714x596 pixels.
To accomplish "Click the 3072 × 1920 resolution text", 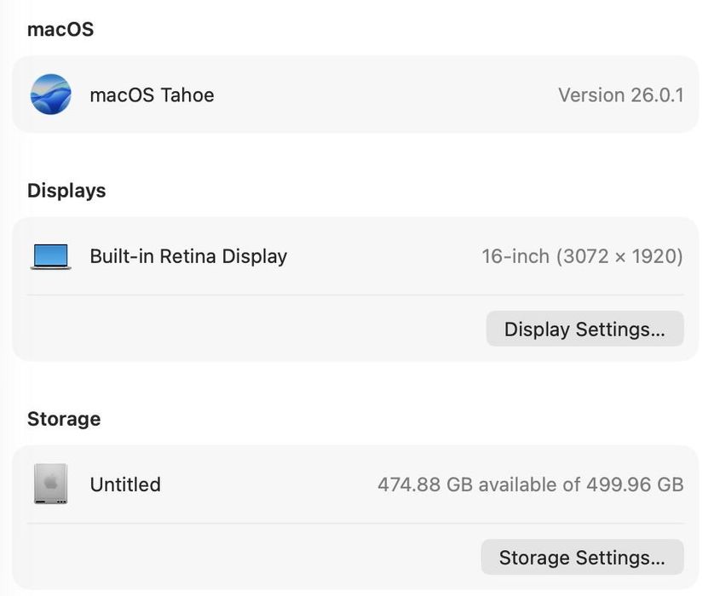I will pyautogui.click(x=619, y=256).
